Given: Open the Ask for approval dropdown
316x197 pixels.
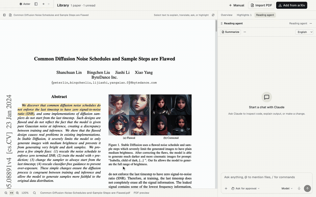Looking at the screenshot, I should click(x=246, y=188).
